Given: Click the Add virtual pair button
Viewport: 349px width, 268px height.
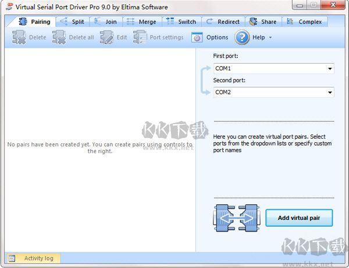Looking at the screenshot, I should (299, 218).
